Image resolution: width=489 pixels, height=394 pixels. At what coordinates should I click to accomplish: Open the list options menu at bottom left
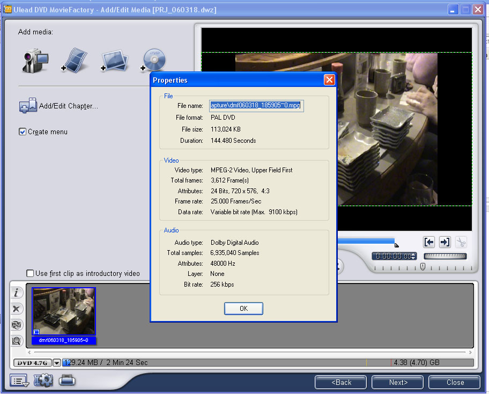pos(19,381)
